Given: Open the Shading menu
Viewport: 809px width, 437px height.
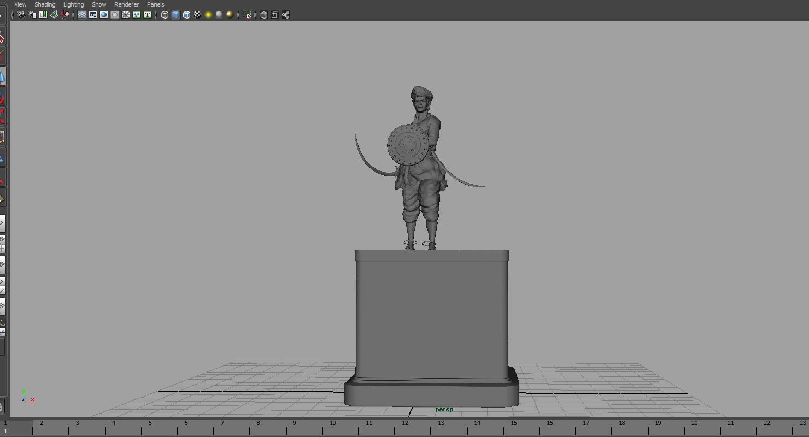Looking at the screenshot, I should 45,4.
